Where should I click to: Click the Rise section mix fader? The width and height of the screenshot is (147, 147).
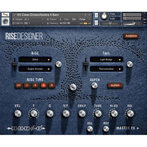[14, 64]
